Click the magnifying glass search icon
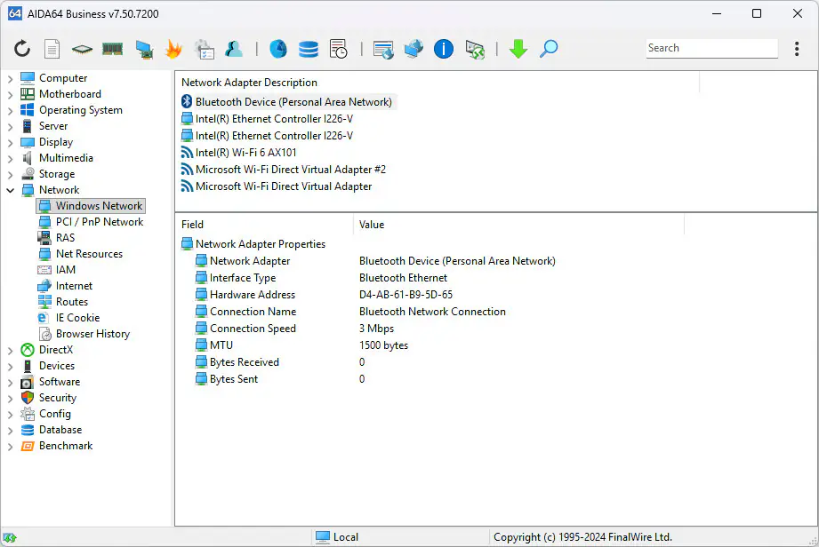819x547 pixels. (549, 49)
